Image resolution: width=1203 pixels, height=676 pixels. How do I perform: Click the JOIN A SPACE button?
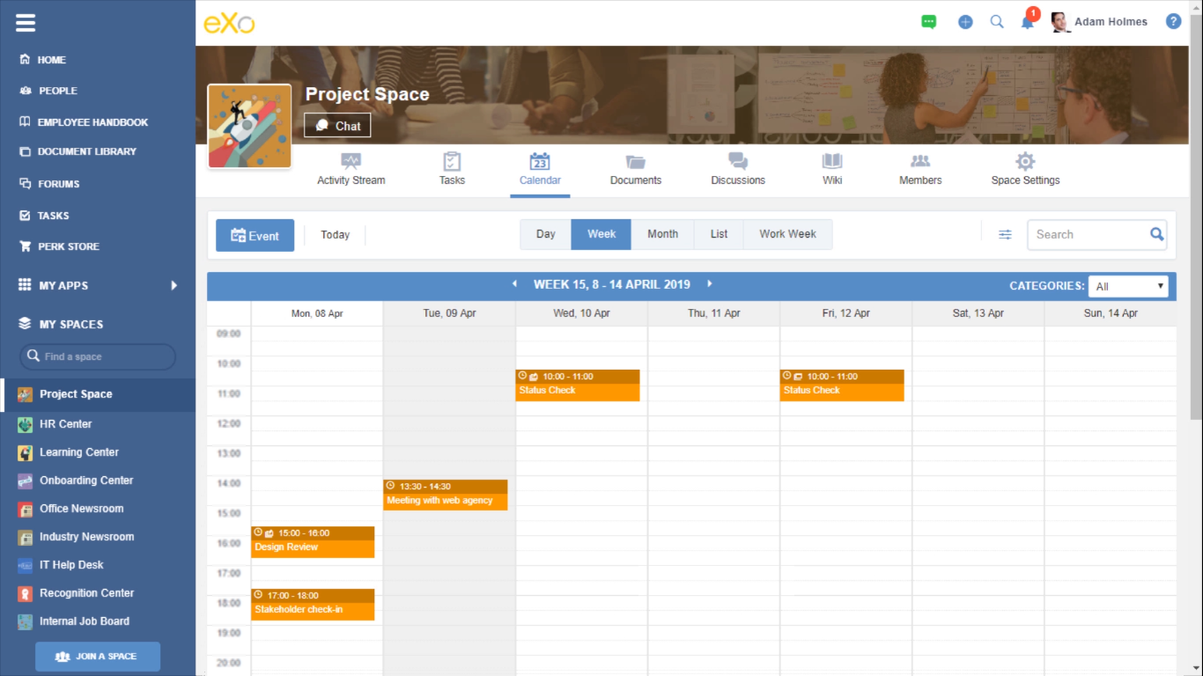pos(97,656)
